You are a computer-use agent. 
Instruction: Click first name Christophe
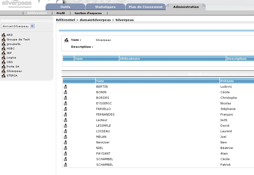click(x=229, y=98)
